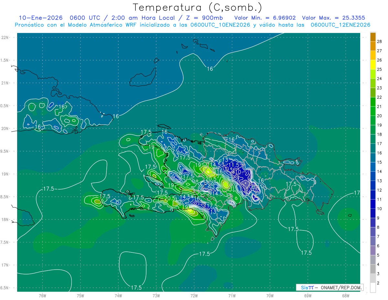Click the teal colorbar segment between 16 and 17

pyautogui.click(x=373, y=148)
